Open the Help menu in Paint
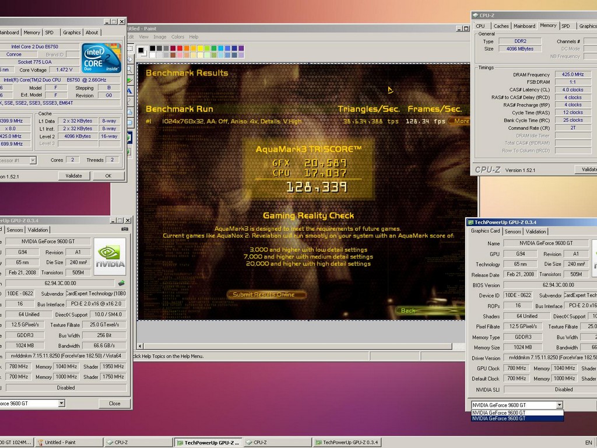 [194, 37]
